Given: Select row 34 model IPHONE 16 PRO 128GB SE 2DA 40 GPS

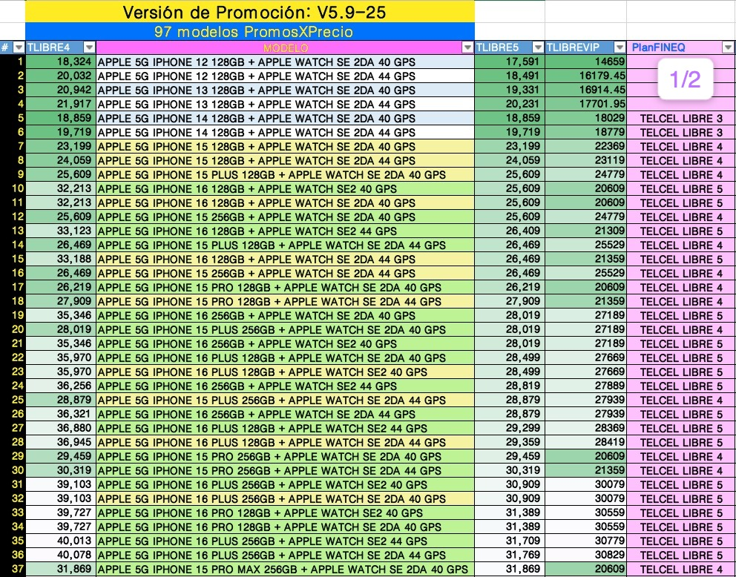Looking at the screenshot, I should [286, 527].
